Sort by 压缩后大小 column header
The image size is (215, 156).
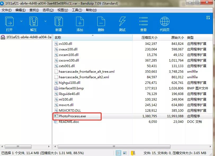[x=149, y=38]
